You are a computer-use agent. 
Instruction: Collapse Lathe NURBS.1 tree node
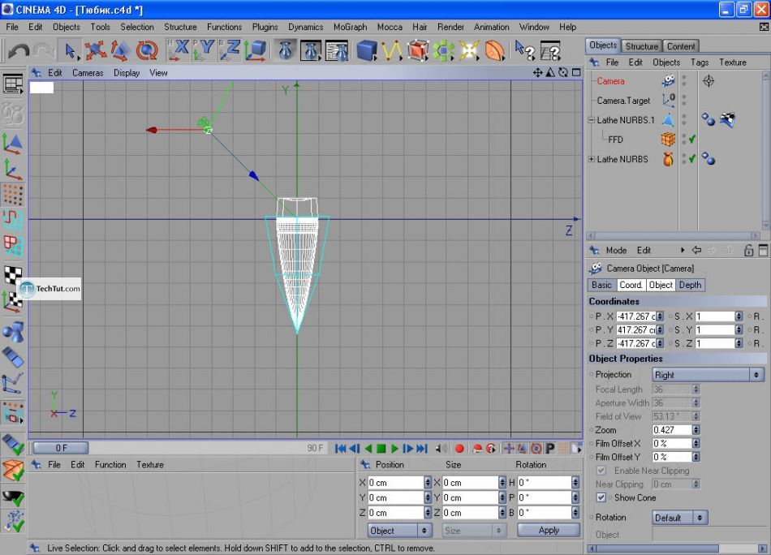592,120
